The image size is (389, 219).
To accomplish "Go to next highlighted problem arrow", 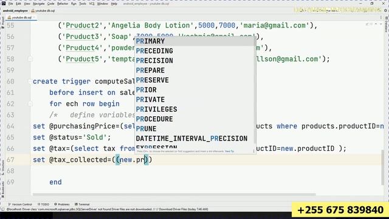I will pyautogui.click(x=380, y=24).
